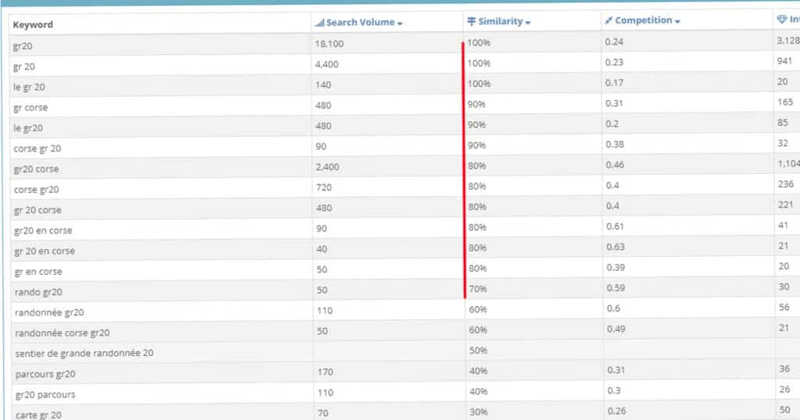
Task: Select keyword 'parcours gr20'
Action: click(x=45, y=374)
